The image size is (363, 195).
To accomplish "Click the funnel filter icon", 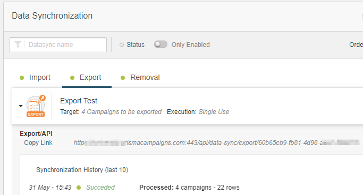I will 18,45.
